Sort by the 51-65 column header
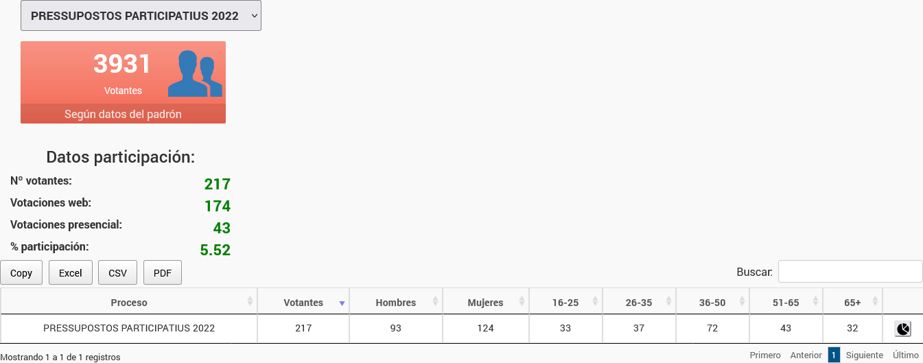Image resolution: width=923 pixels, height=363 pixels. coord(785,303)
